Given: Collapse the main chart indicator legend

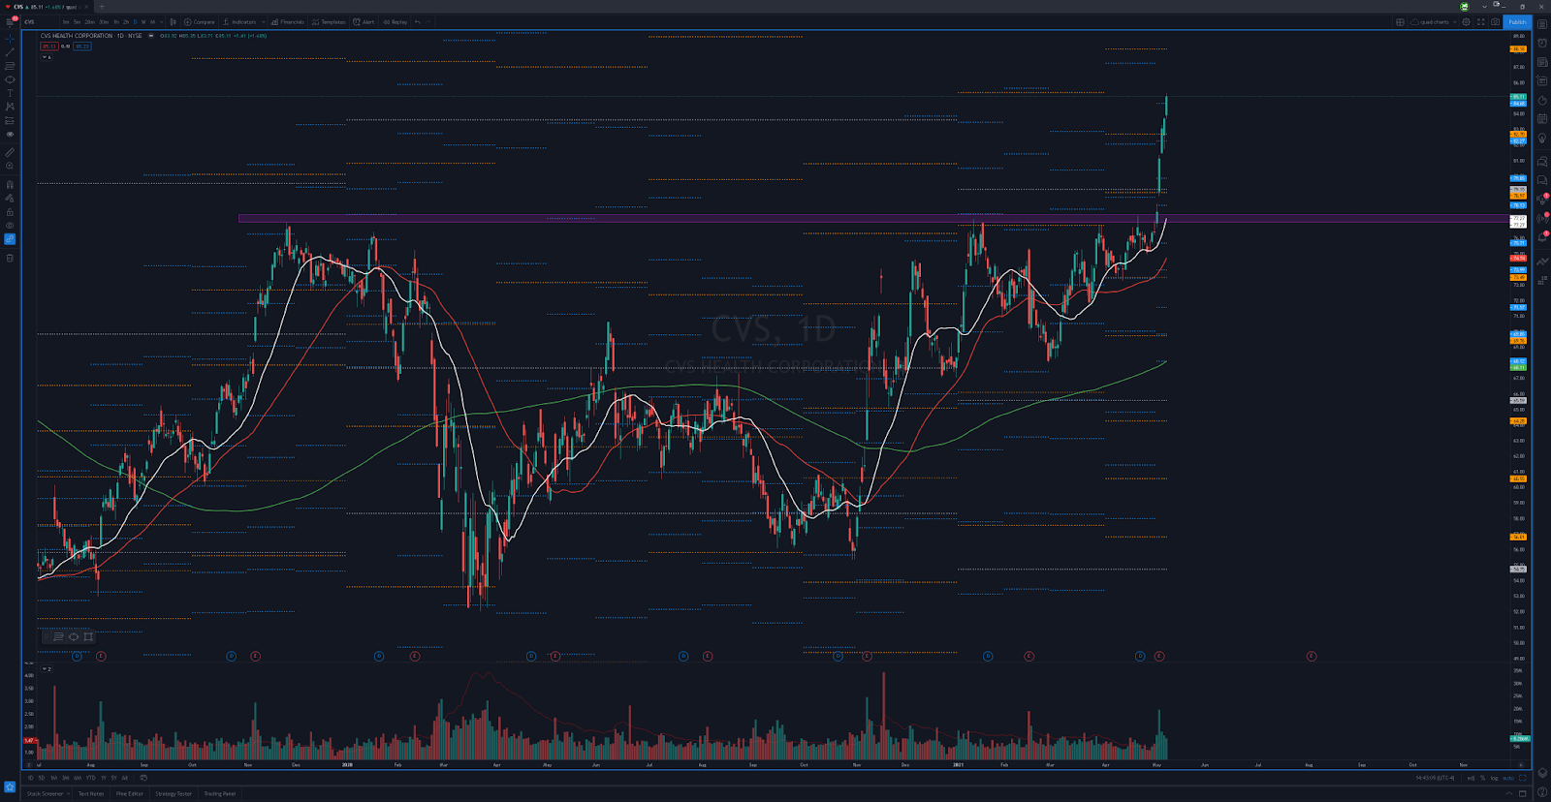Looking at the screenshot, I should tap(45, 57).
